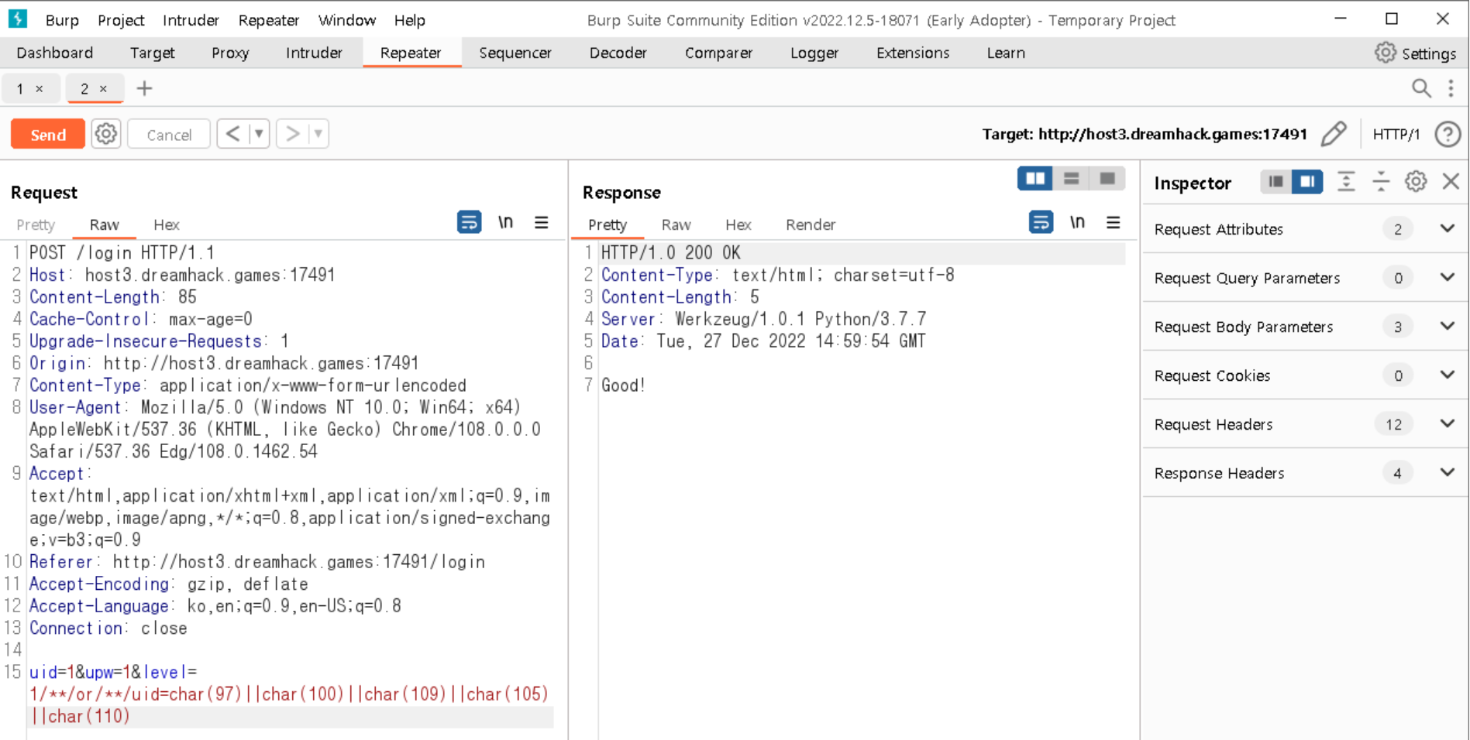The height and width of the screenshot is (740, 1470).
Task: Open Inspector settings gear
Action: [x=1416, y=182]
